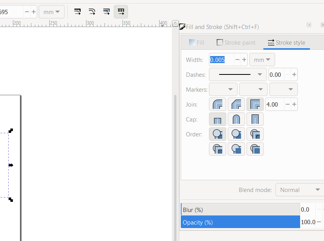Increase the dash offset value
The image size is (324, 241).
[x=294, y=74]
